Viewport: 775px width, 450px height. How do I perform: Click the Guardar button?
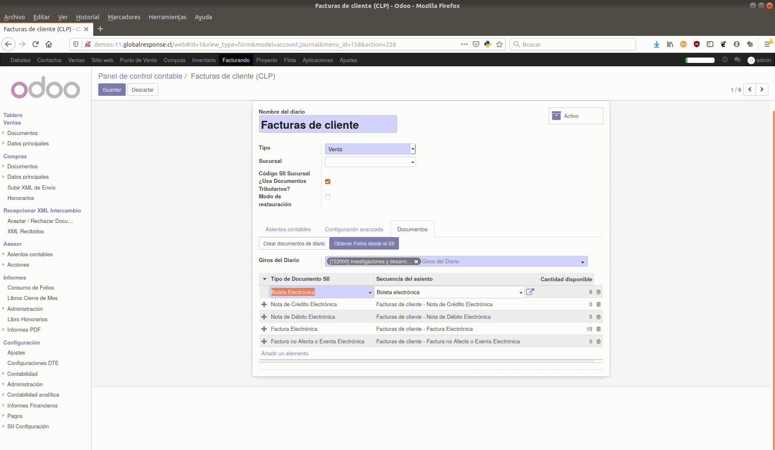point(112,90)
